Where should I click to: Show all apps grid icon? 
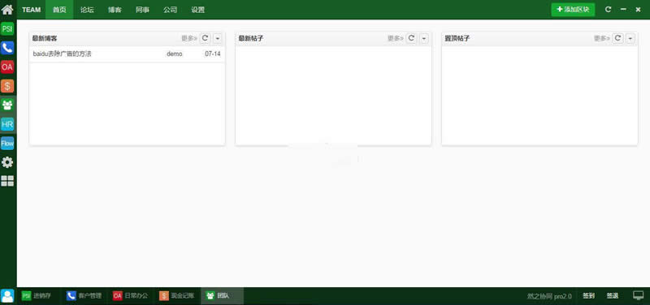(x=7, y=181)
